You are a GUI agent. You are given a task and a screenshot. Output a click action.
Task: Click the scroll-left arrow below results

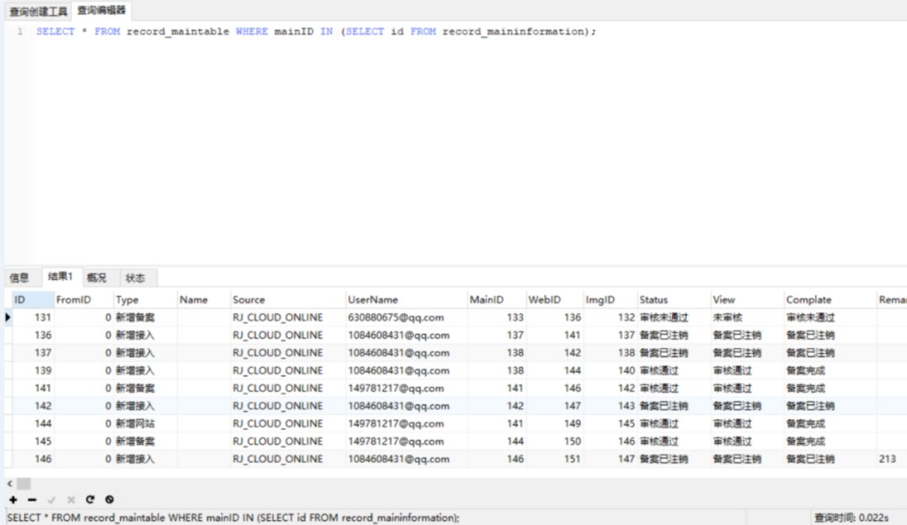click(x=10, y=483)
